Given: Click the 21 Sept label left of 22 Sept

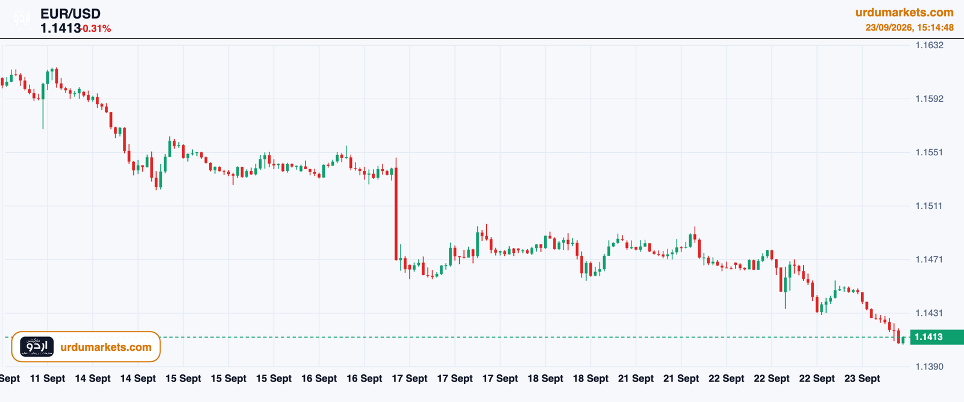Looking at the screenshot, I should [x=681, y=379].
